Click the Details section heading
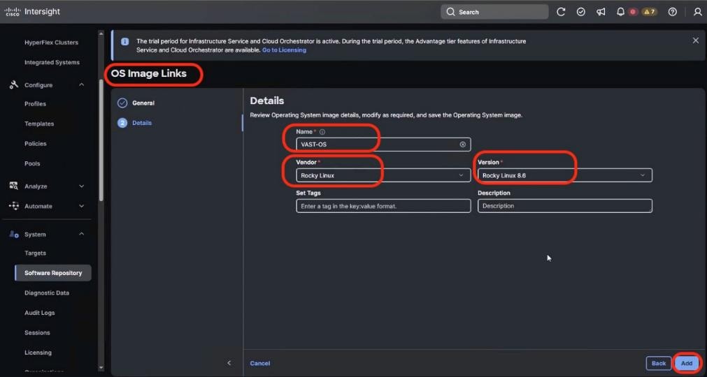Viewport: 707px width, 377px height. [267, 101]
